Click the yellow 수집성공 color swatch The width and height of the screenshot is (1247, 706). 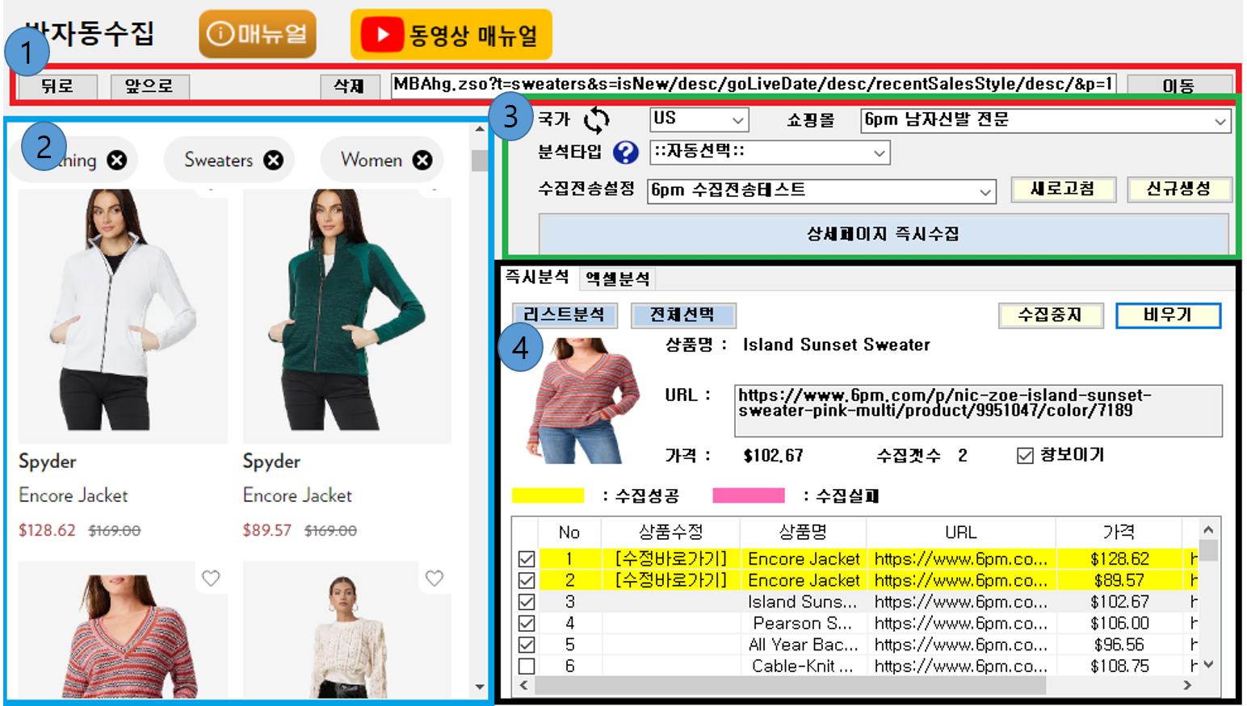(548, 495)
